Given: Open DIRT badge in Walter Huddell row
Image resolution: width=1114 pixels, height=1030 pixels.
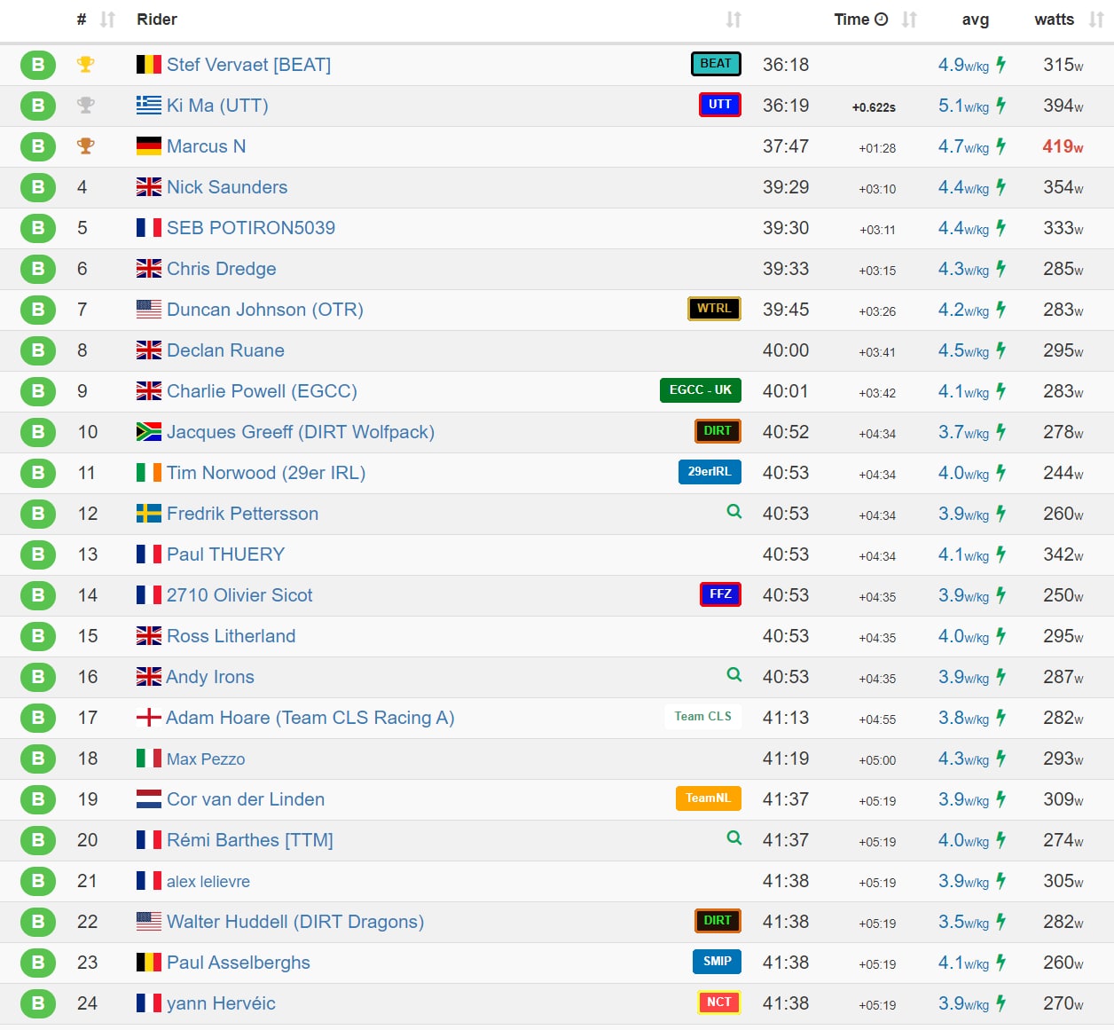Looking at the screenshot, I should [718, 921].
